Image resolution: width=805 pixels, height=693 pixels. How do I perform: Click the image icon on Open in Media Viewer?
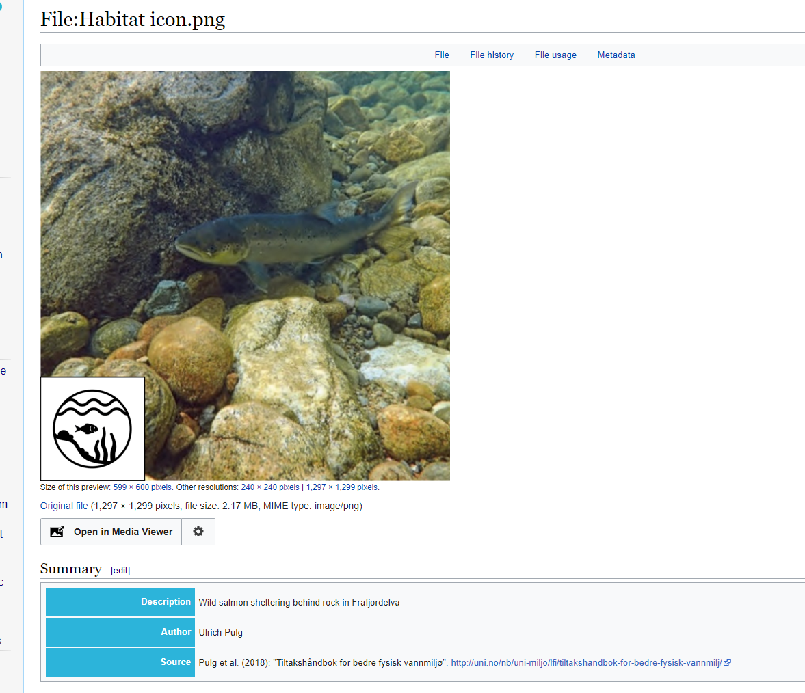pos(57,532)
